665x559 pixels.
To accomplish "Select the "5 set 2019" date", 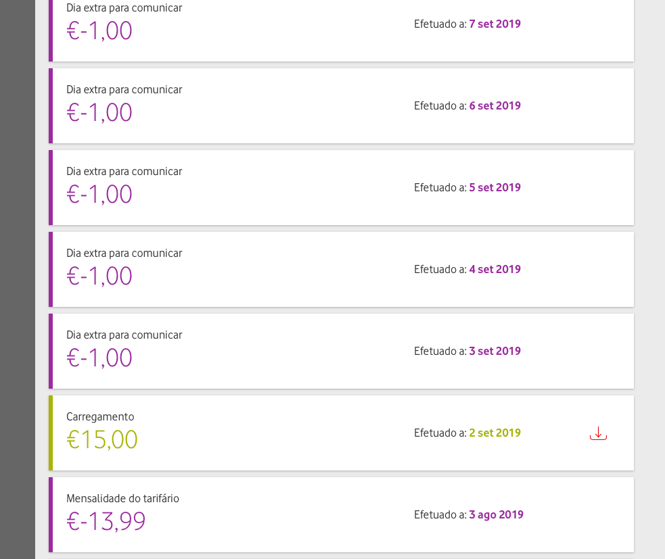I will 495,187.
